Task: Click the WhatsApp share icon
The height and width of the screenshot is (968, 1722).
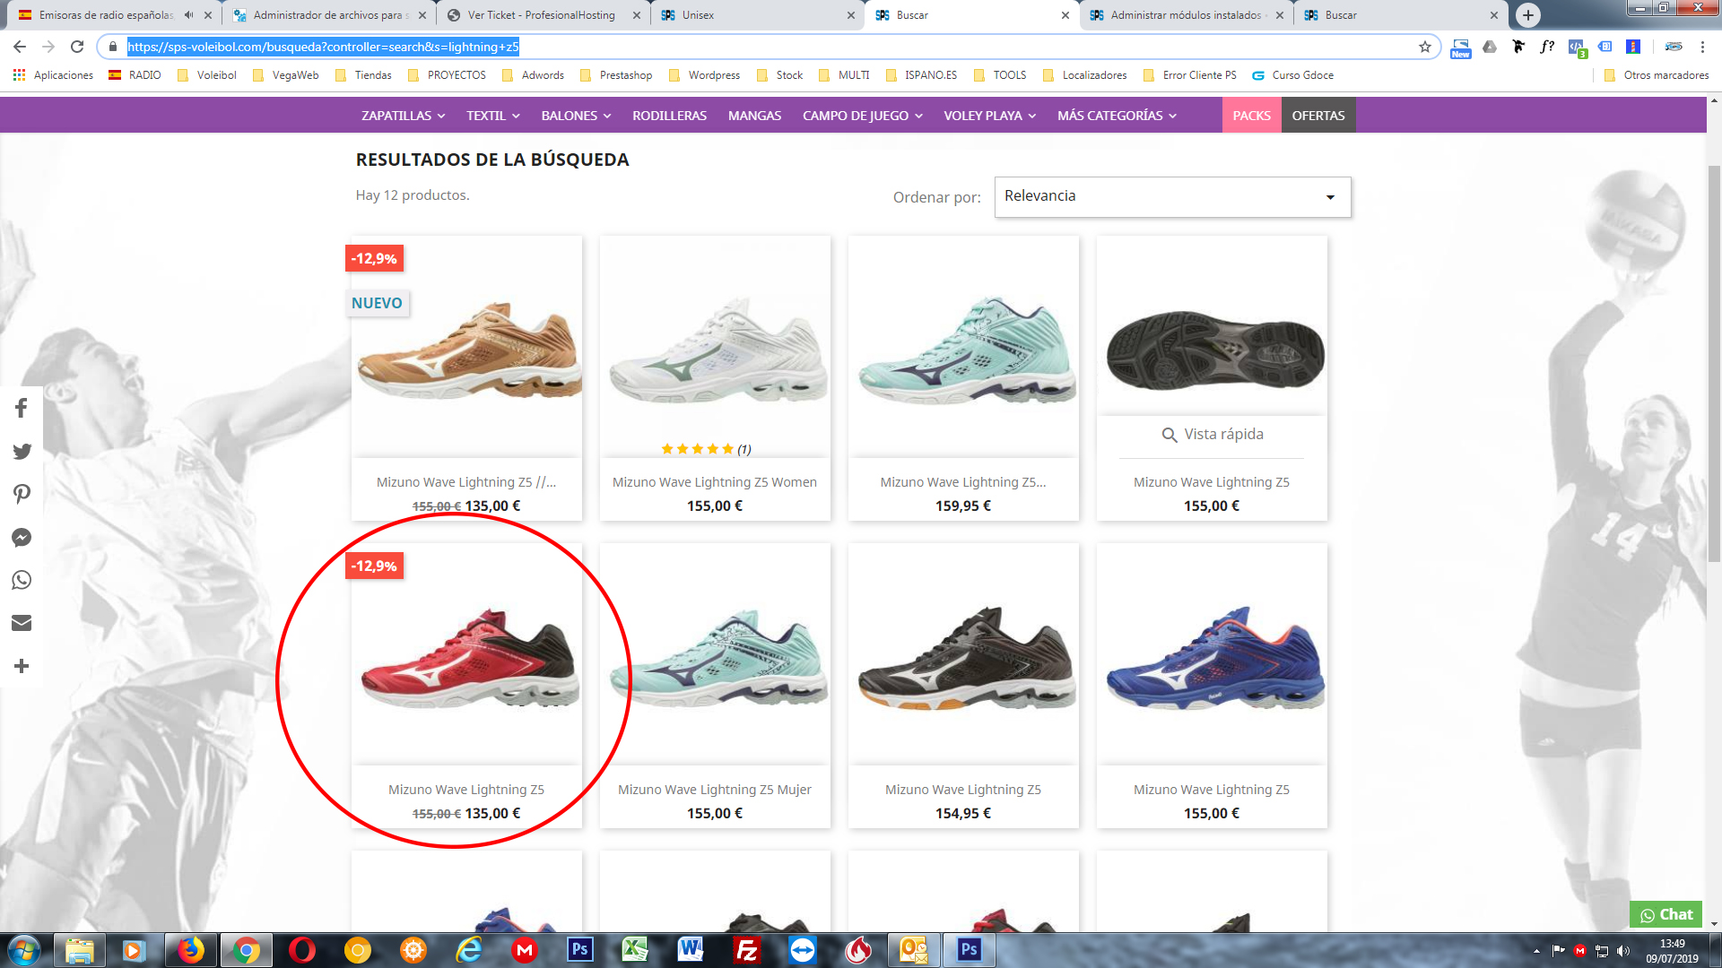Action: click(x=22, y=580)
